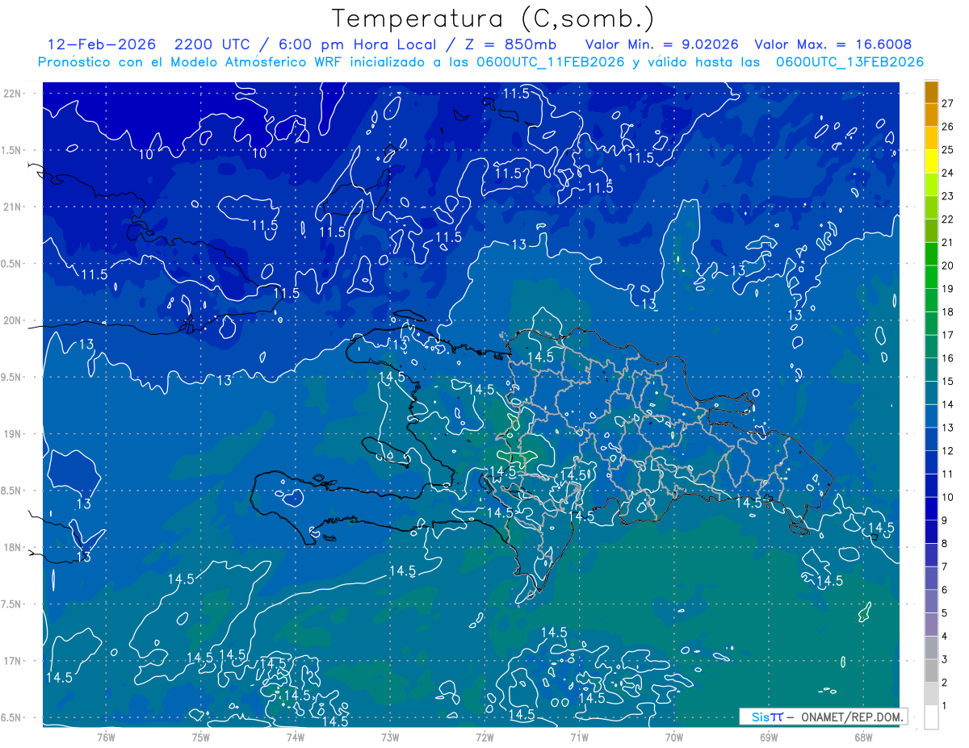Click the "17N" latitude label
969x748 pixels.
coord(12,661)
